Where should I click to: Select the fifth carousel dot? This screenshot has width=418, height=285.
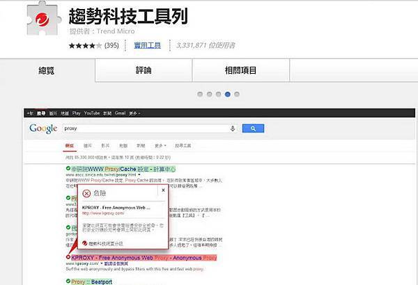[237, 95]
